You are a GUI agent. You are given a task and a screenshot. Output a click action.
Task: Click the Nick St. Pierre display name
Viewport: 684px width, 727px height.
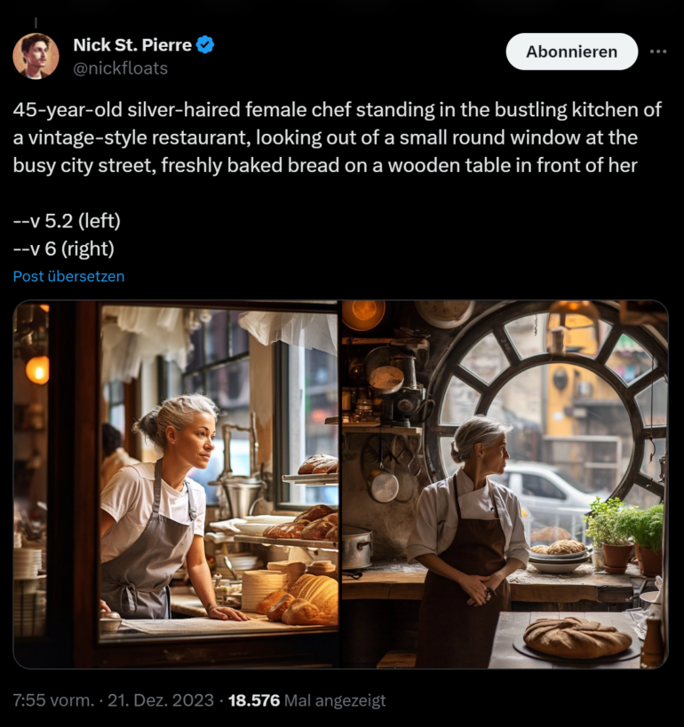coord(130,45)
